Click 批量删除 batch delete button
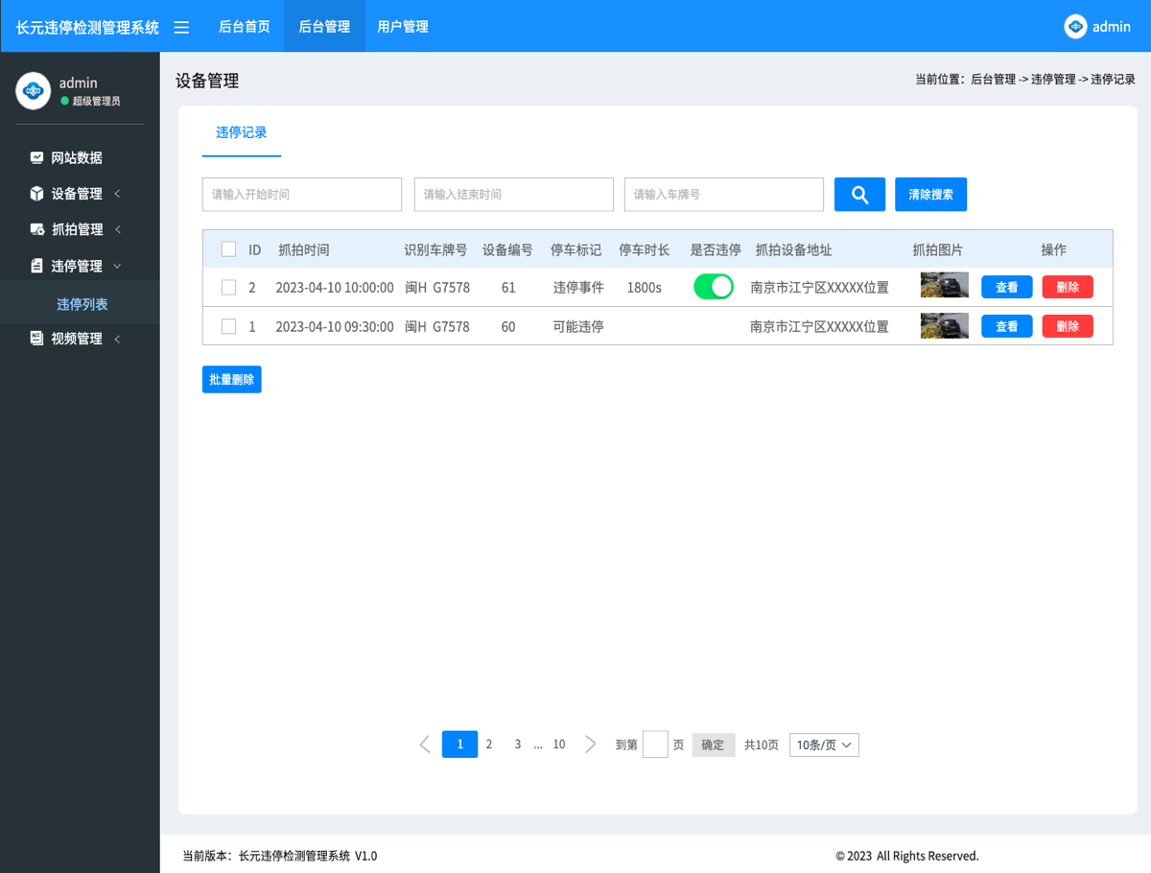Image resolution: width=1151 pixels, height=873 pixels. click(232, 380)
